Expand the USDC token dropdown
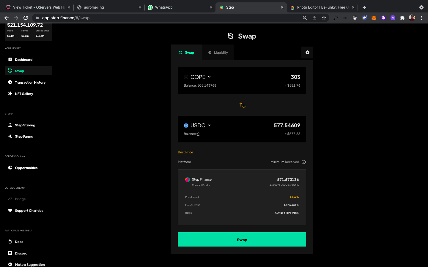Image resolution: width=428 pixels, height=267 pixels. coord(198,125)
